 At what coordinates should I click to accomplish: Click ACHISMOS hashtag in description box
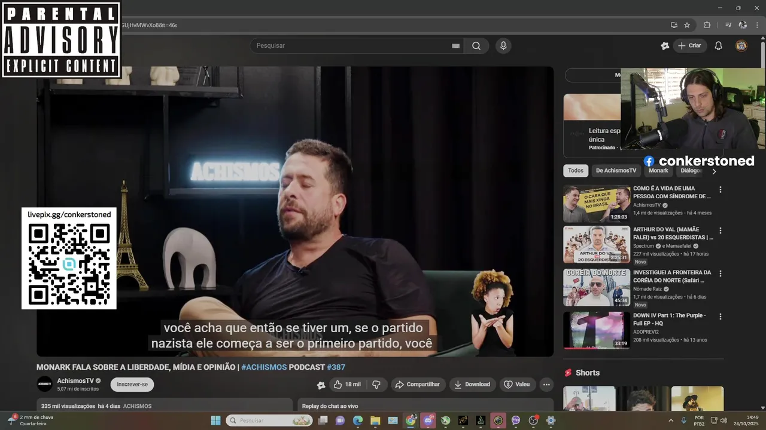(x=137, y=406)
